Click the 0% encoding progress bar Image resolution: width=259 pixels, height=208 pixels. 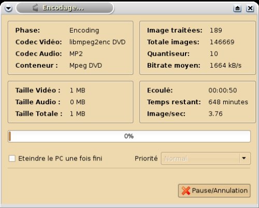(129, 136)
